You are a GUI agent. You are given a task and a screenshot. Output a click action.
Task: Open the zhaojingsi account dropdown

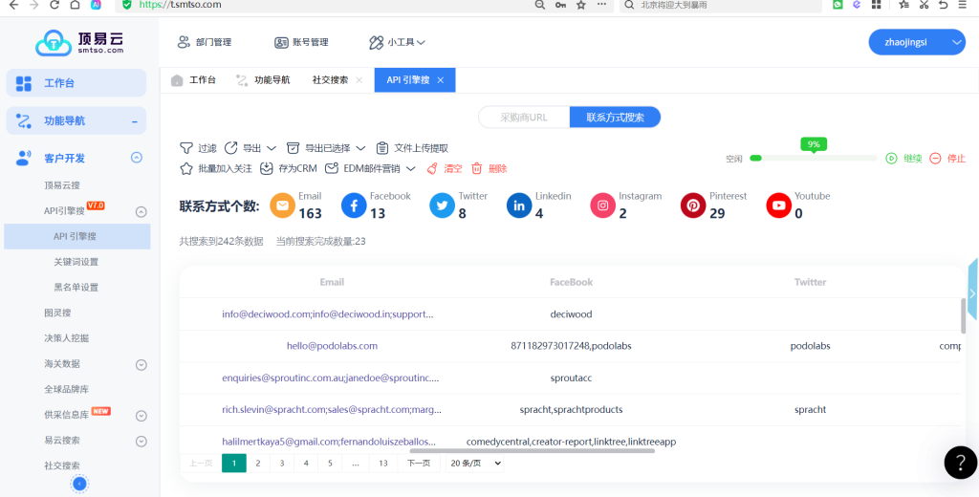(x=916, y=42)
